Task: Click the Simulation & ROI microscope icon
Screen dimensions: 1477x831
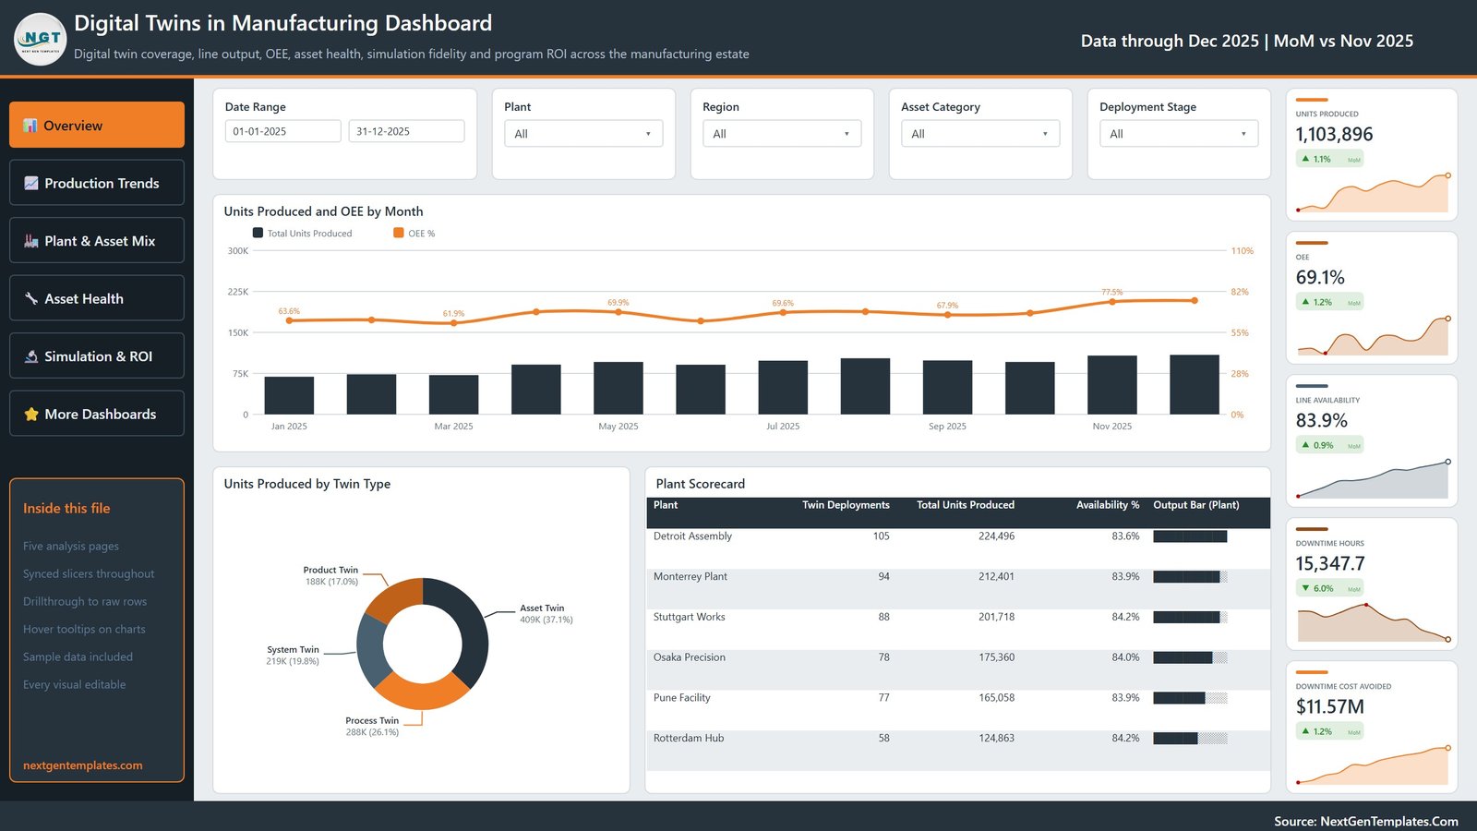Action: pyautogui.click(x=31, y=356)
